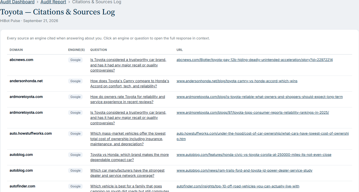
Task: Select the autofinder.com domain cell
Action: (22, 186)
